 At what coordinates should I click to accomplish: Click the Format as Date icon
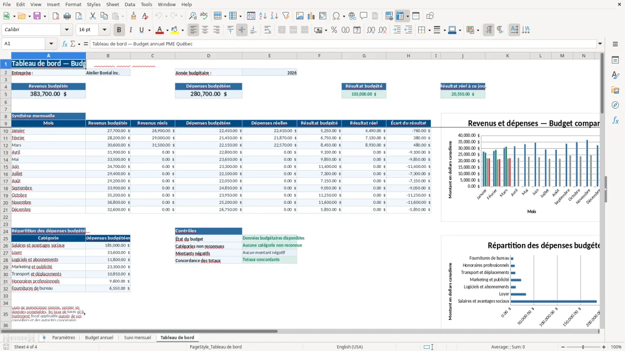pos(357,30)
